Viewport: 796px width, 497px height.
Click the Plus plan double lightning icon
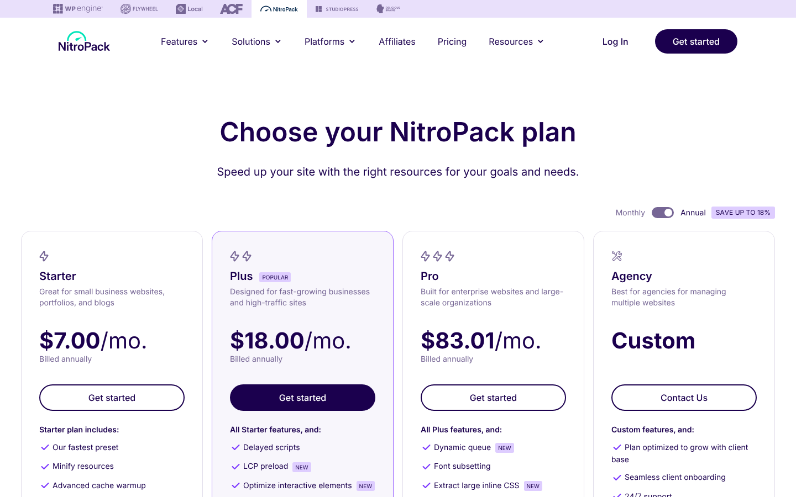point(241,256)
